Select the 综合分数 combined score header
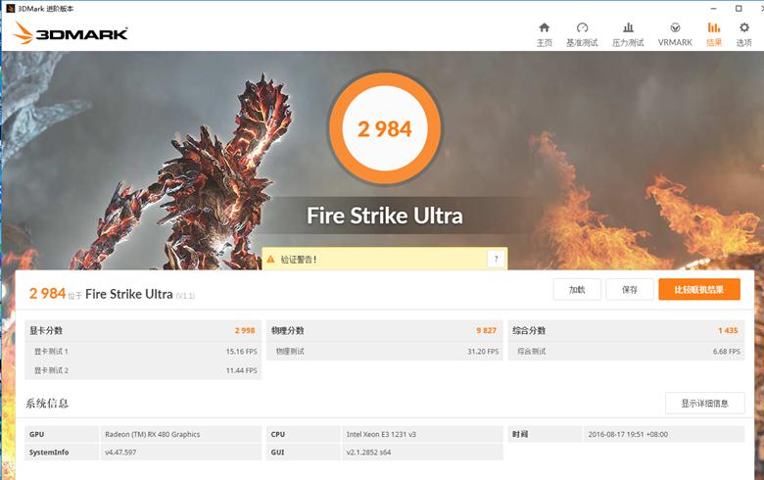The width and height of the screenshot is (764, 480). 529,331
